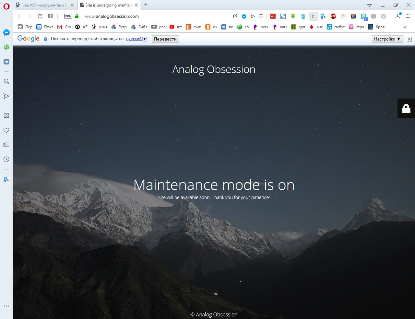Click the lock login button on page
The width and height of the screenshot is (415, 319).
(x=406, y=108)
